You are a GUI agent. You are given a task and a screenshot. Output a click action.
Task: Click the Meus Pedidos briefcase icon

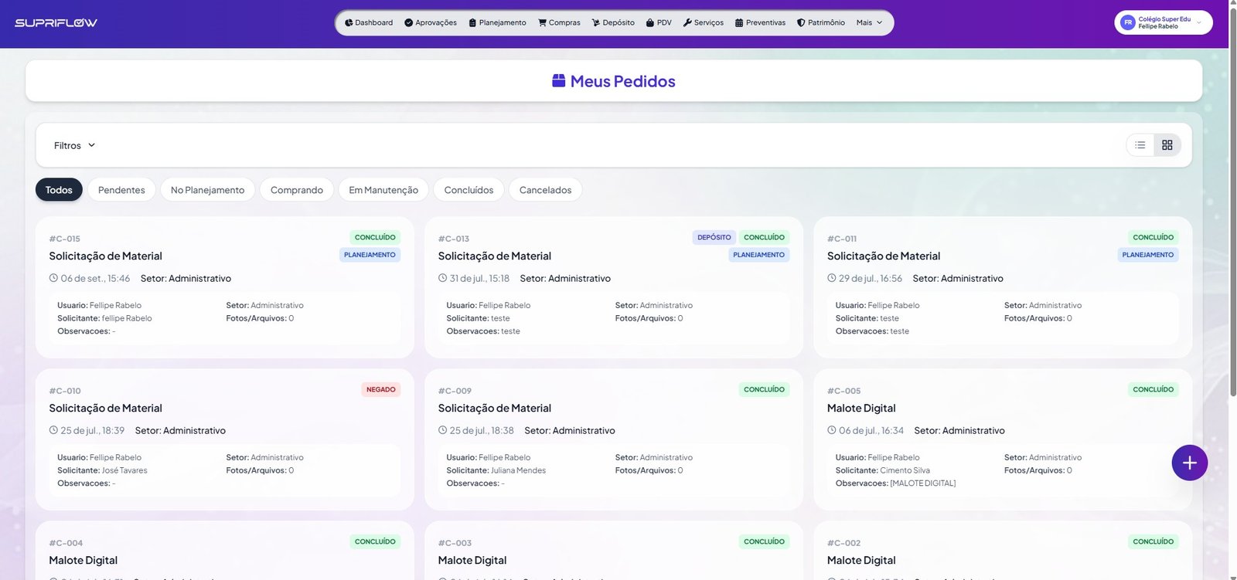point(558,80)
